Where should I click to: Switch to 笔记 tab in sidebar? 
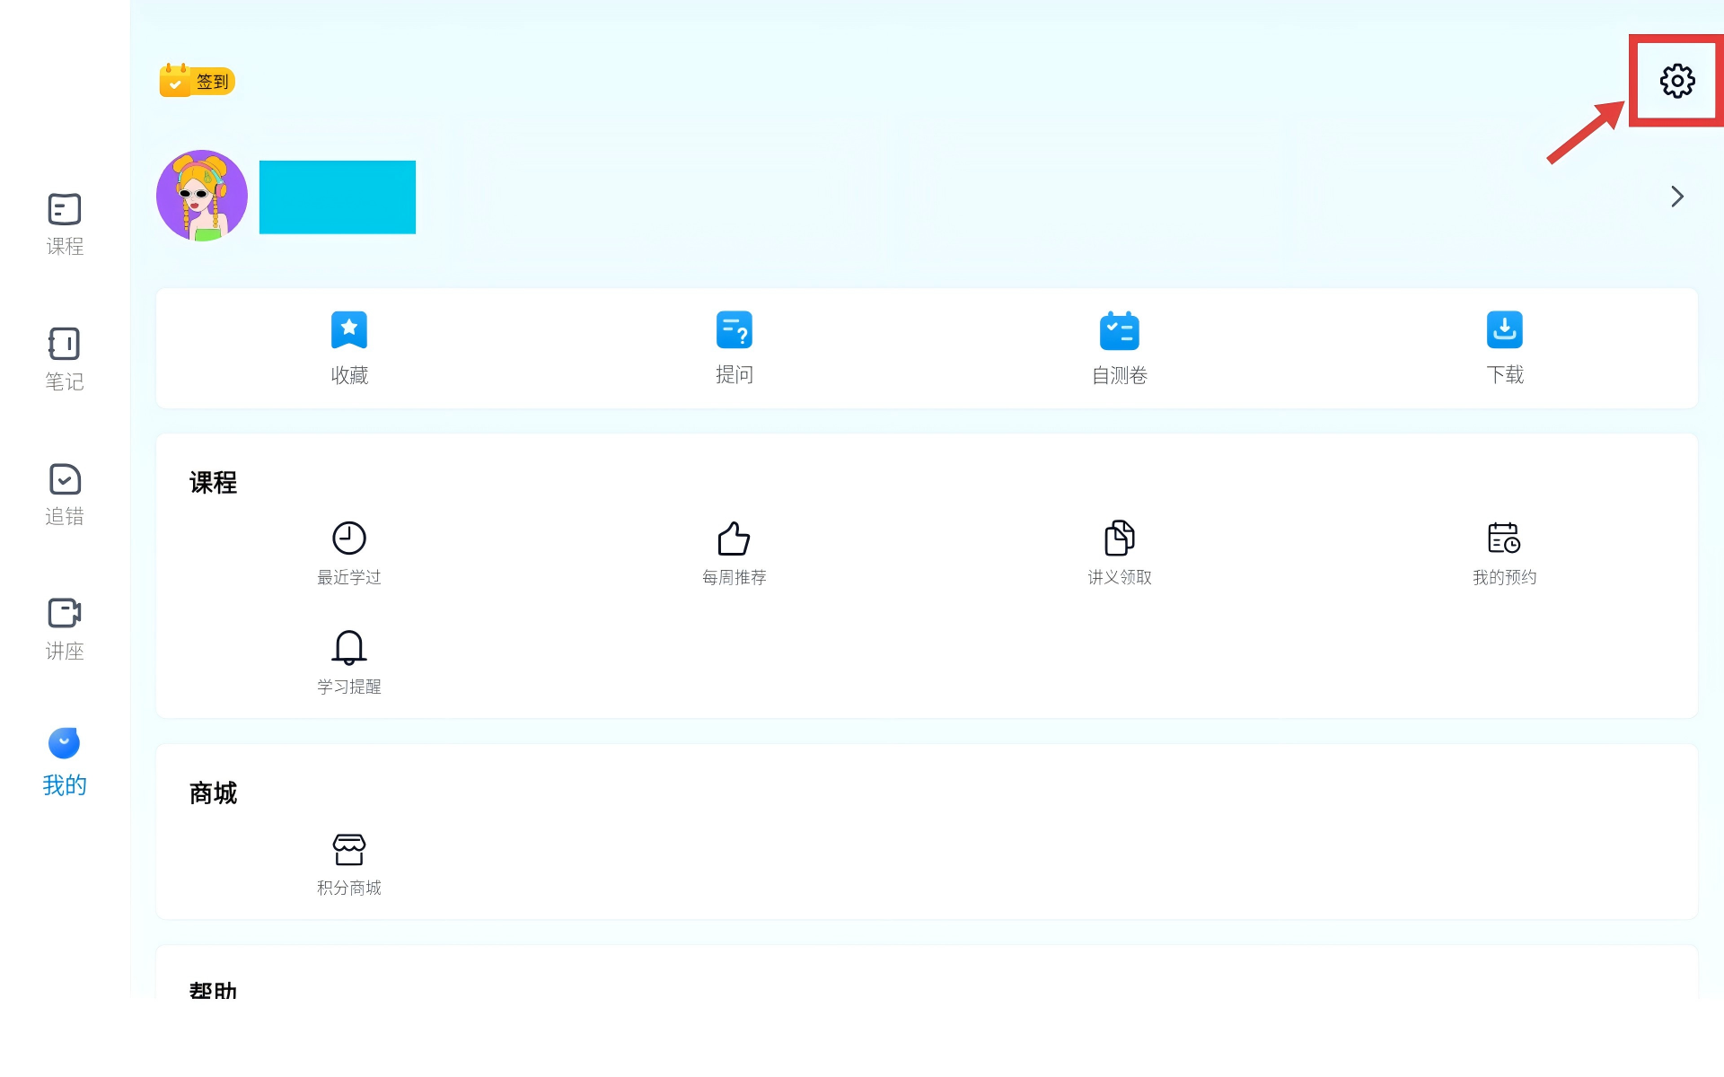point(65,359)
